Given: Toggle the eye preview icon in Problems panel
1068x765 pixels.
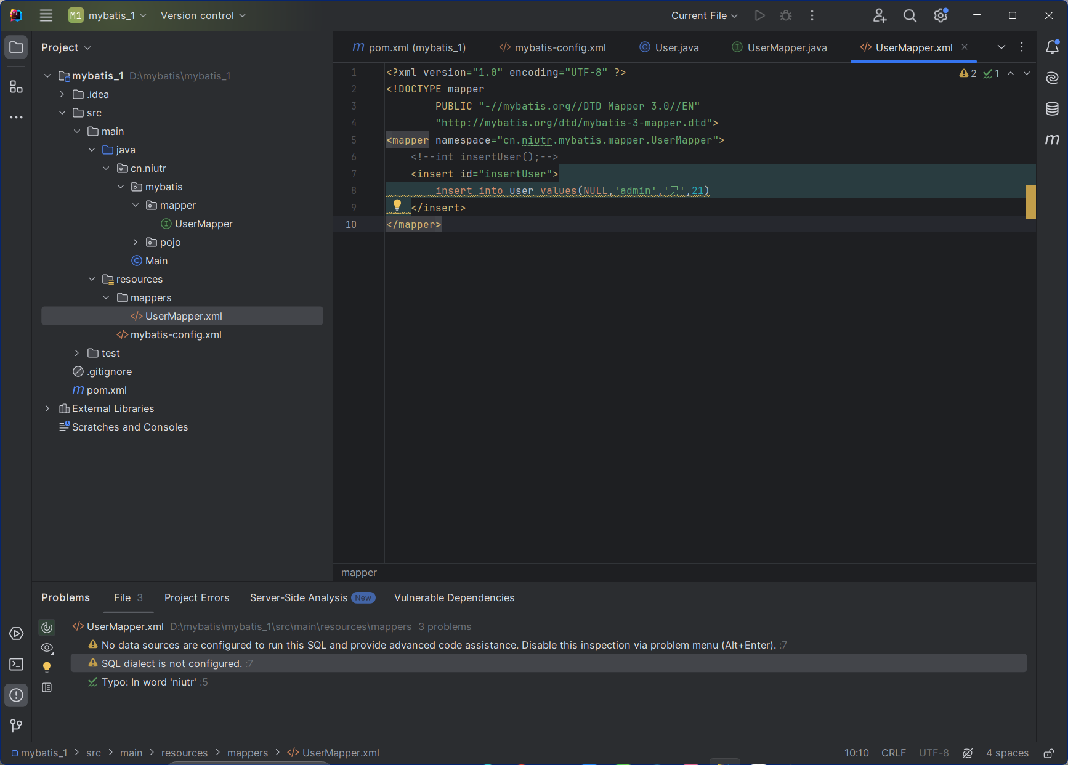Looking at the screenshot, I should [47, 647].
